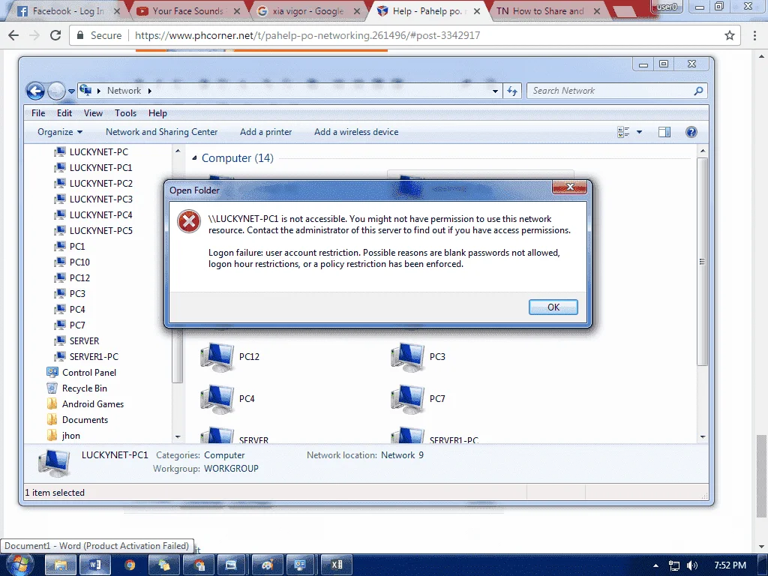The height and width of the screenshot is (576, 768).
Task: Open the recent pages dropdown arrow
Action: point(71,91)
